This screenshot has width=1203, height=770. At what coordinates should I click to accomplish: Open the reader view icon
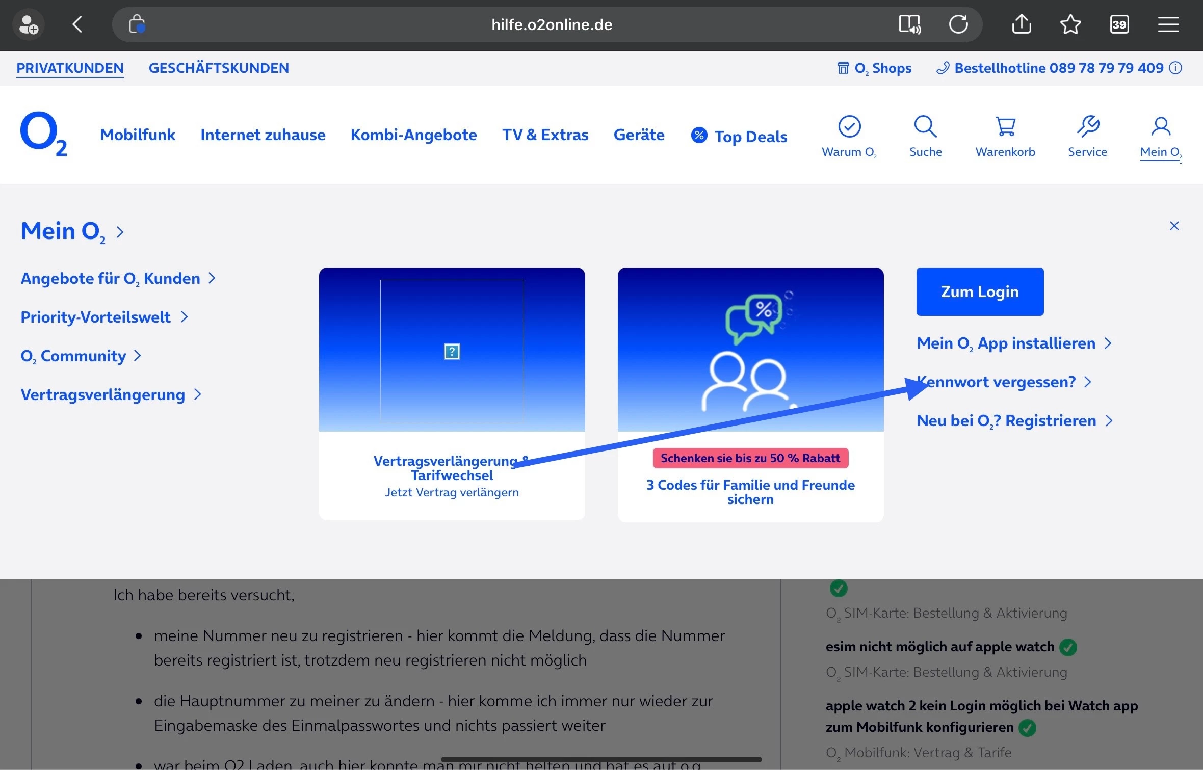pyautogui.click(x=909, y=24)
